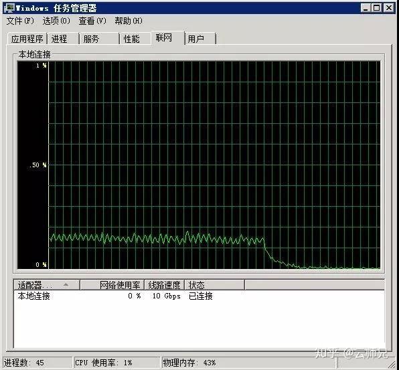The height and width of the screenshot is (370, 399).
Task: Open the 帮助(H) menu
Action: point(129,21)
